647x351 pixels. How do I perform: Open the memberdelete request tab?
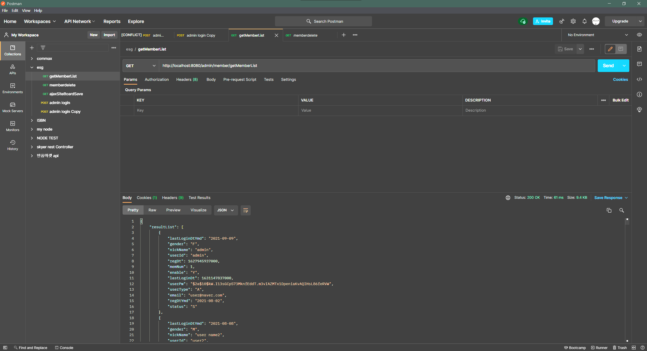tap(305, 35)
